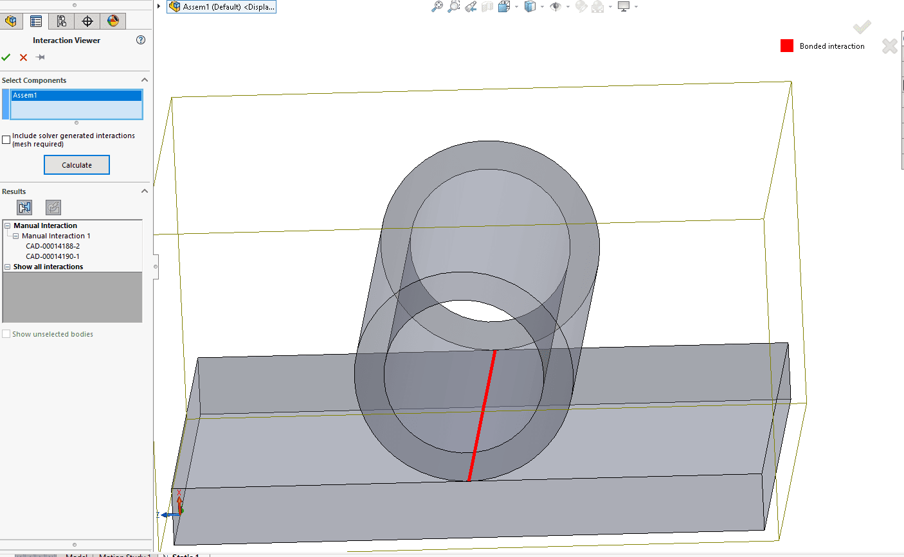The width and height of the screenshot is (904, 557).
Task: Click the Previous View icon
Action: point(471,6)
